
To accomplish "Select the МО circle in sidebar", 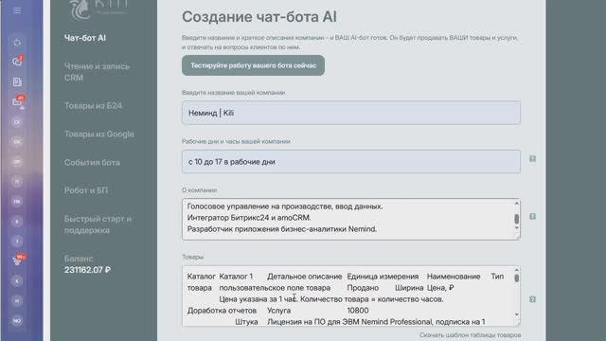I will tap(17, 321).
